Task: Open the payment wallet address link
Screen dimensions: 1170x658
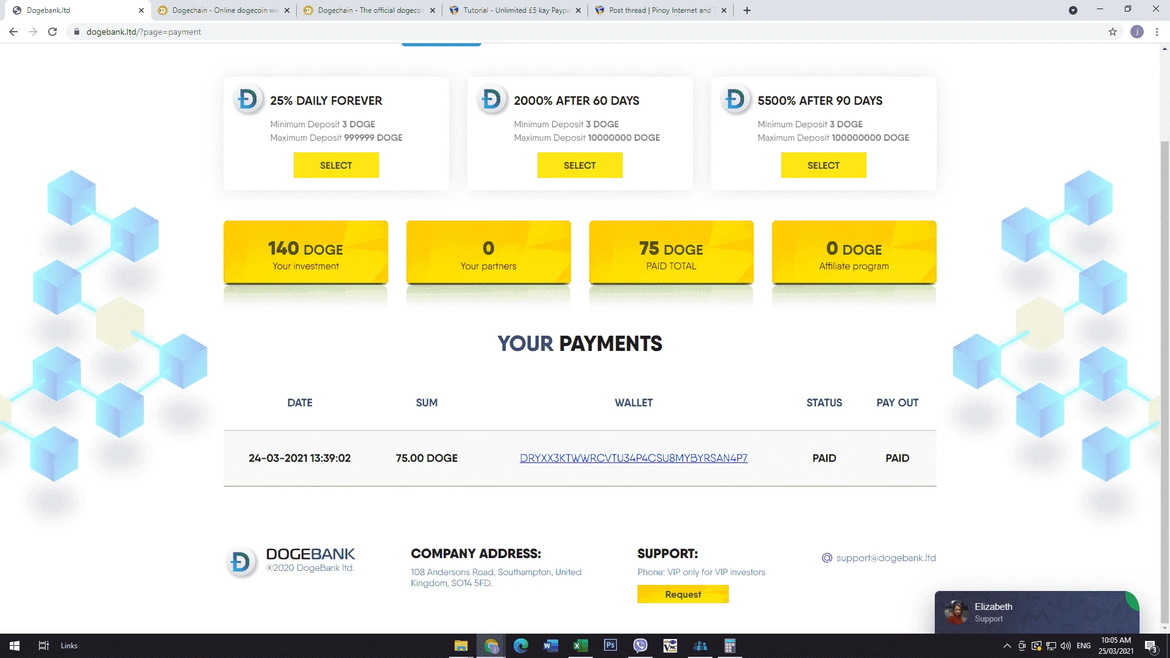Action: (x=634, y=458)
